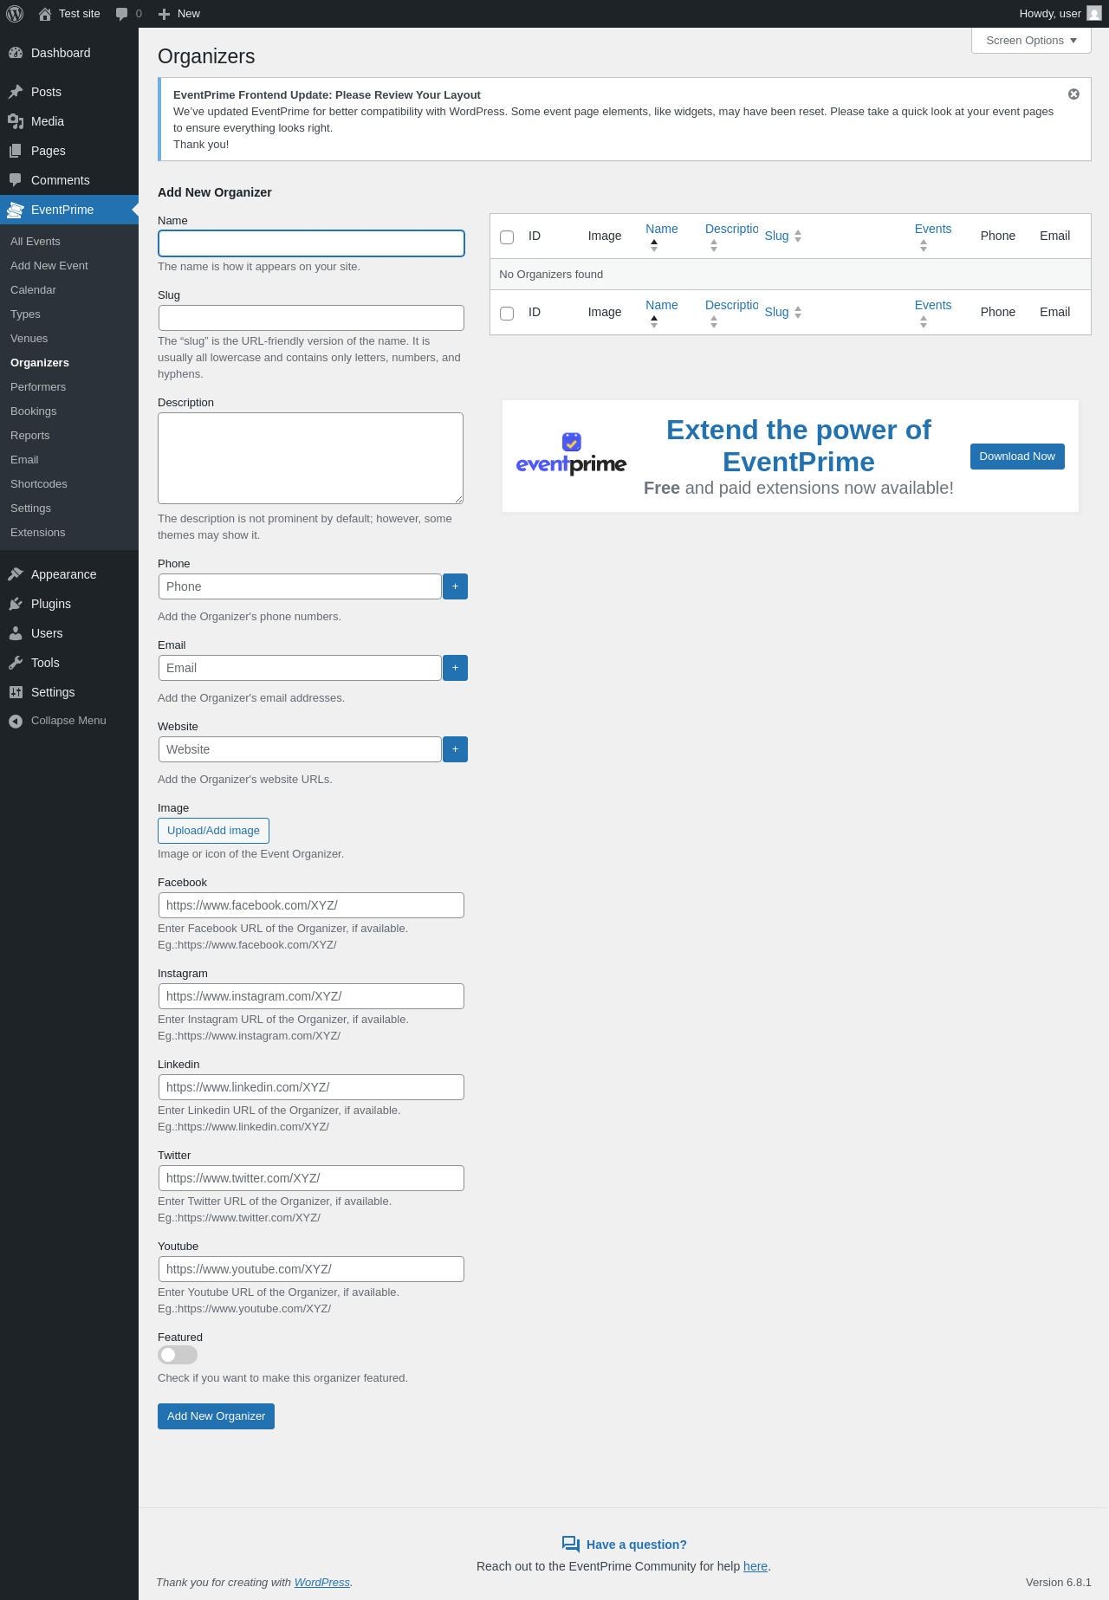The width and height of the screenshot is (1109, 1600).
Task: Sort by Description in table header
Action: (731, 236)
